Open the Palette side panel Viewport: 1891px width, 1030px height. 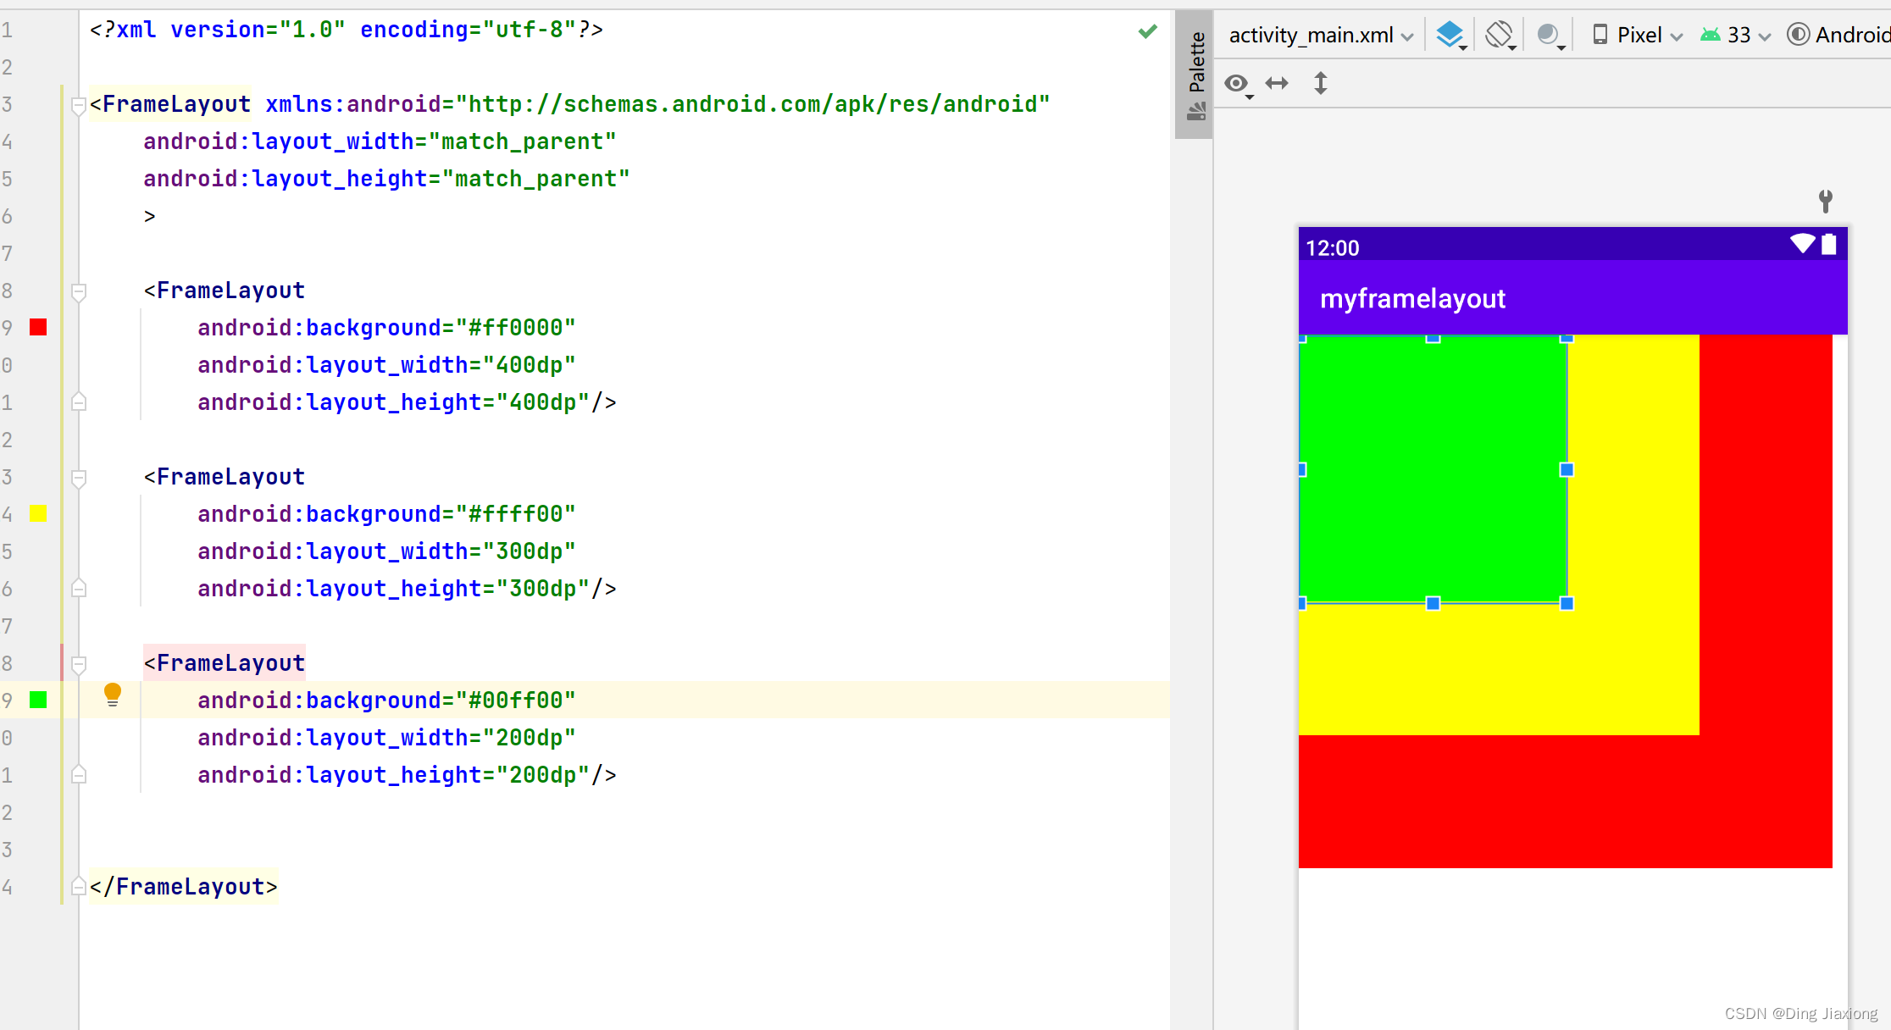1195,75
